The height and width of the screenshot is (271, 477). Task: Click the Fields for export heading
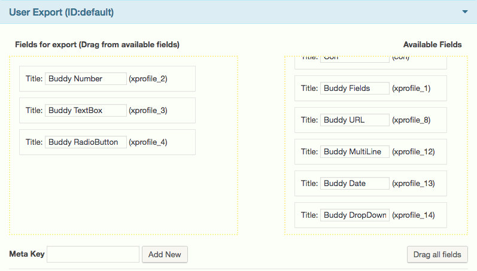pyautogui.click(x=97, y=45)
